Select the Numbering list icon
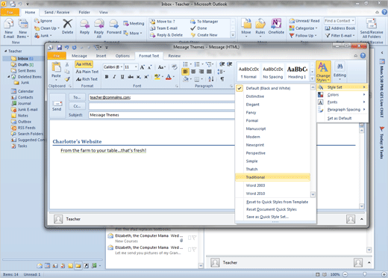Viewport: 388px width, 278px height. click(197, 64)
